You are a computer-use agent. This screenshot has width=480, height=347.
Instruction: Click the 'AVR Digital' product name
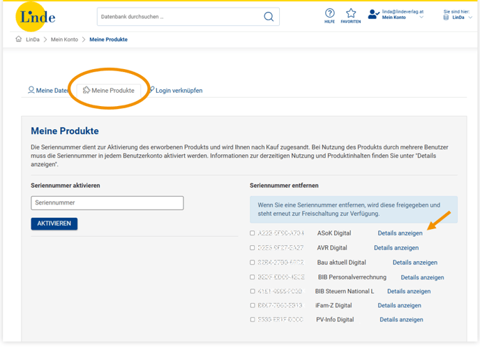pyautogui.click(x=332, y=248)
